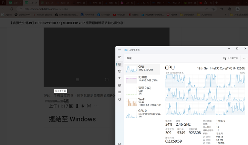The image size is (248, 145).
Task: Select GPU 0 Intel Iris Xe entry
Action: click(142, 114)
